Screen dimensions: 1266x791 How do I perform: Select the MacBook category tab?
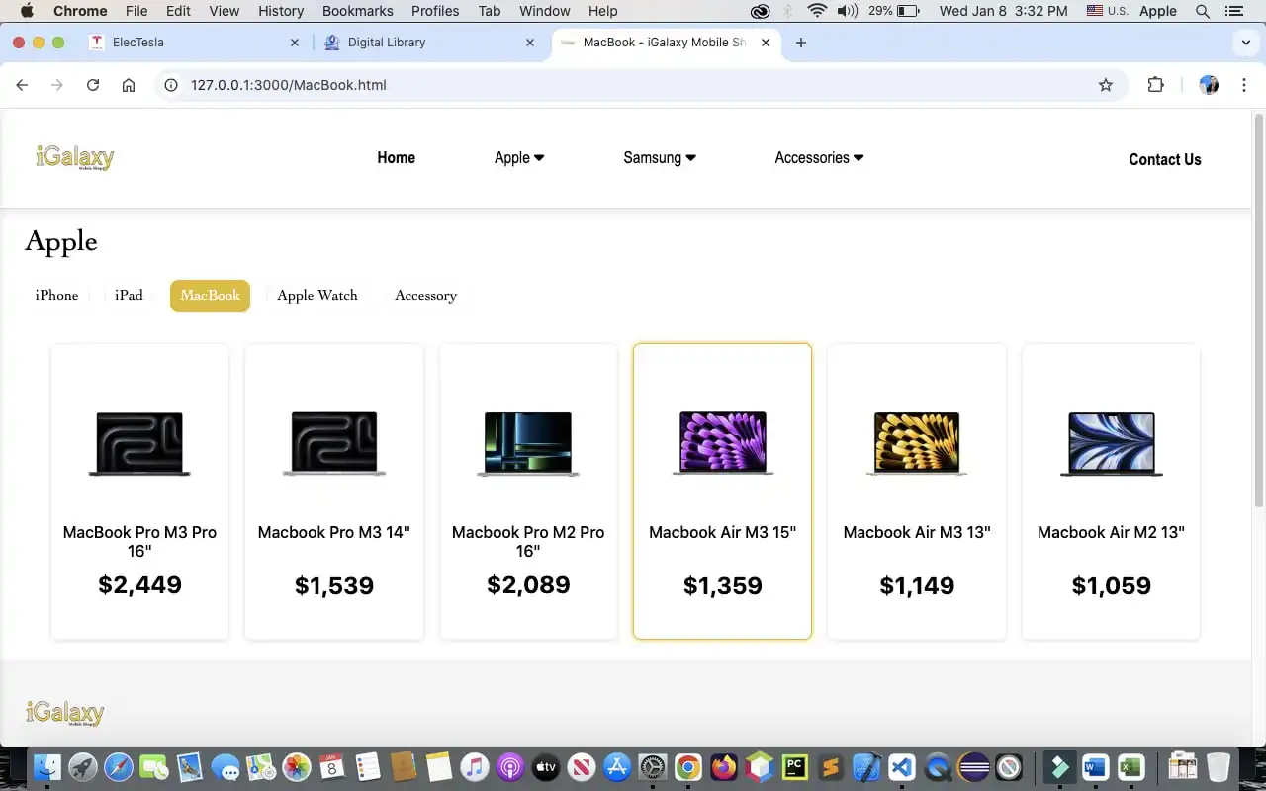210,296
